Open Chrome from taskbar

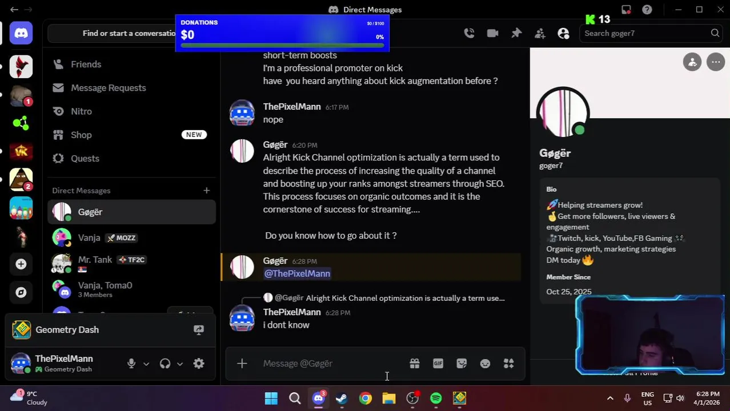point(365,398)
